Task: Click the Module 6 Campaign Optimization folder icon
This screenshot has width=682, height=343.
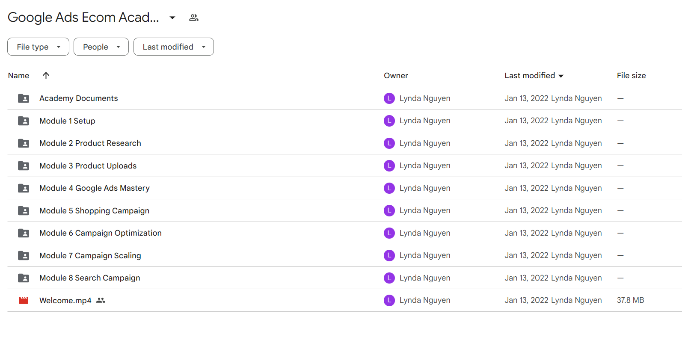Action: (x=24, y=233)
